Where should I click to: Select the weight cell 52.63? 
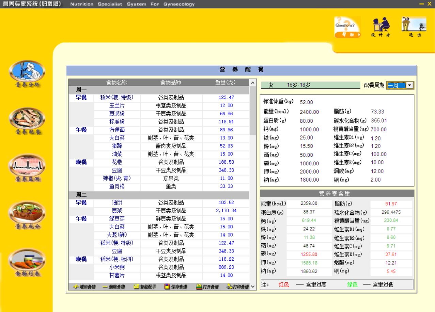click(226, 146)
